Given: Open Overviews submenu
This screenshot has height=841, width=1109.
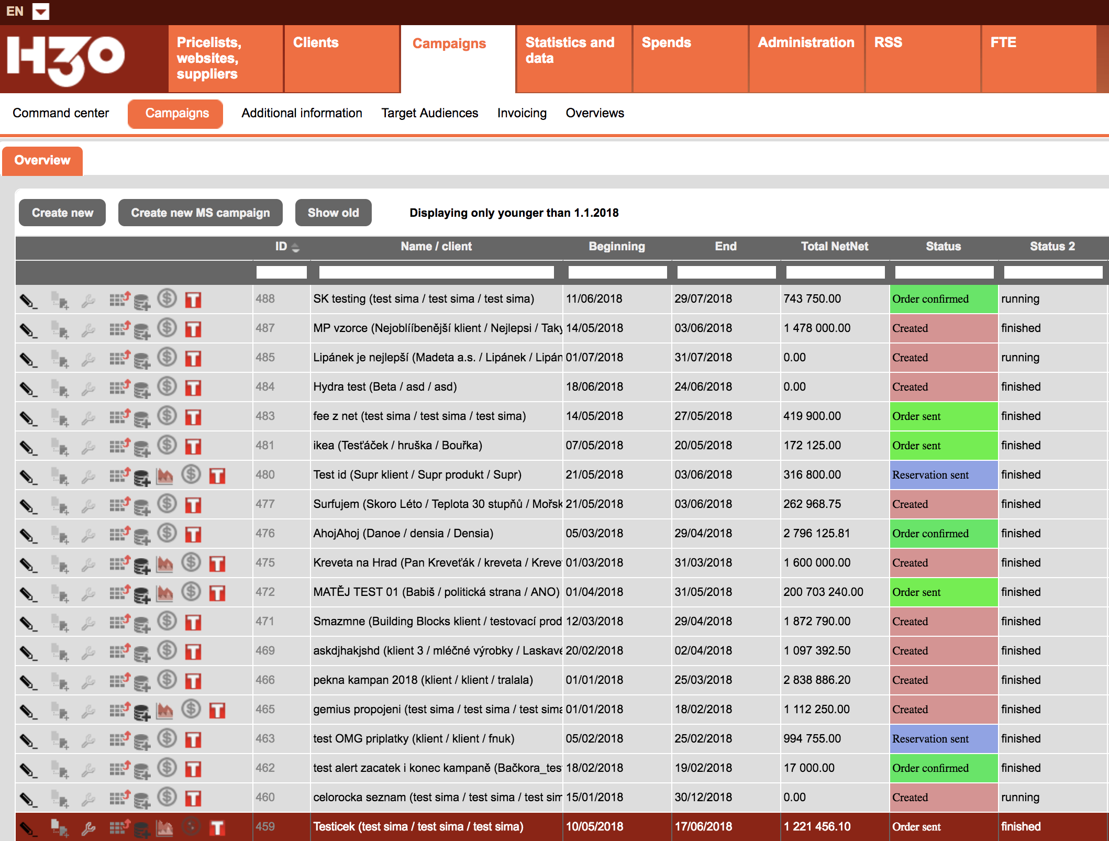Looking at the screenshot, I should point(595,113).
